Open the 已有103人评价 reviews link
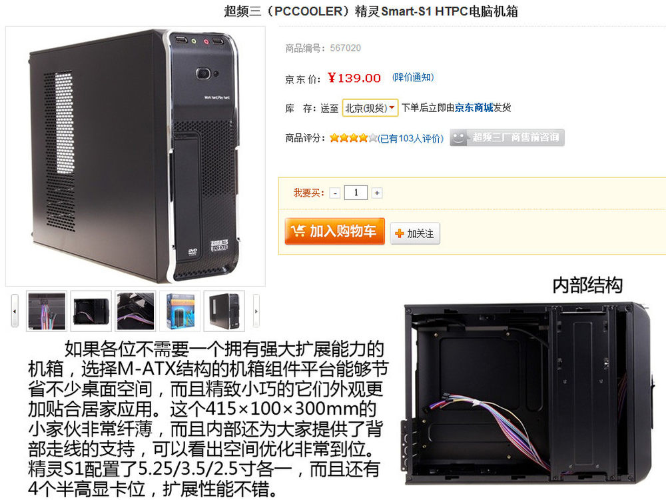 click(x=410, y=138)
